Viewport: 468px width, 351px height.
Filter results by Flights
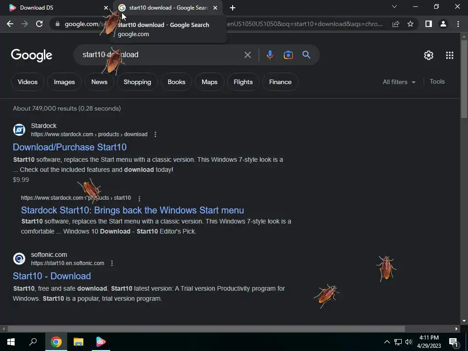(x=243, y=82)
